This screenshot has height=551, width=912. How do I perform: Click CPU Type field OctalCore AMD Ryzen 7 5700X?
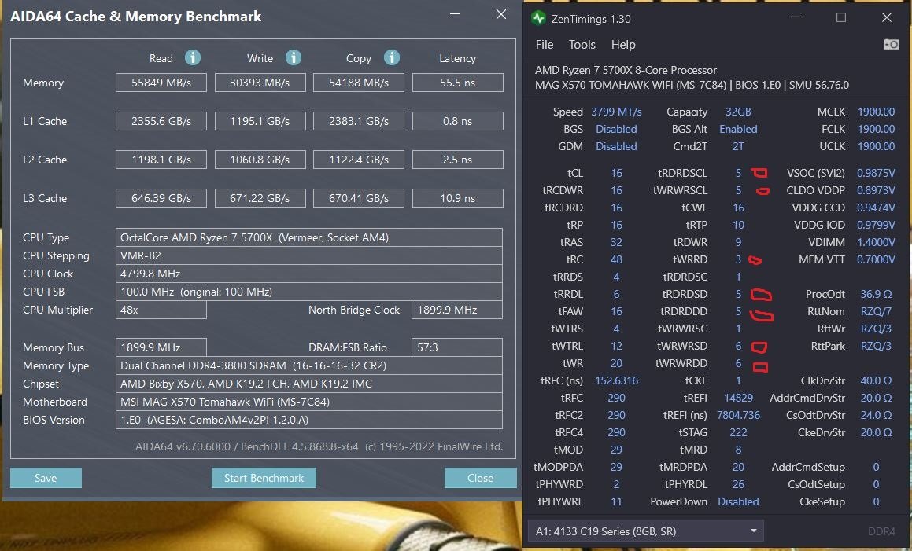[308, 237]
